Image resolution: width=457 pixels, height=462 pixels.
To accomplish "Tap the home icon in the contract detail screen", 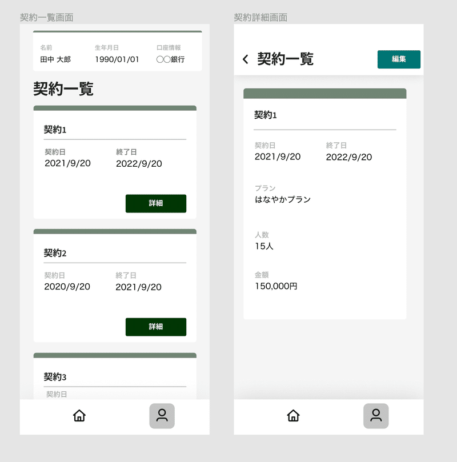I will (293, 416).
